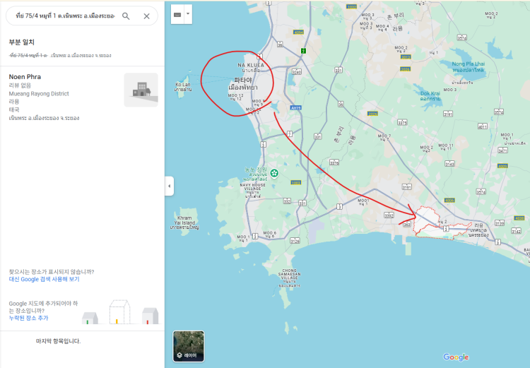The image size is (530, 368).
Task: Click the 4009 road shield
Action: (502, 166)
